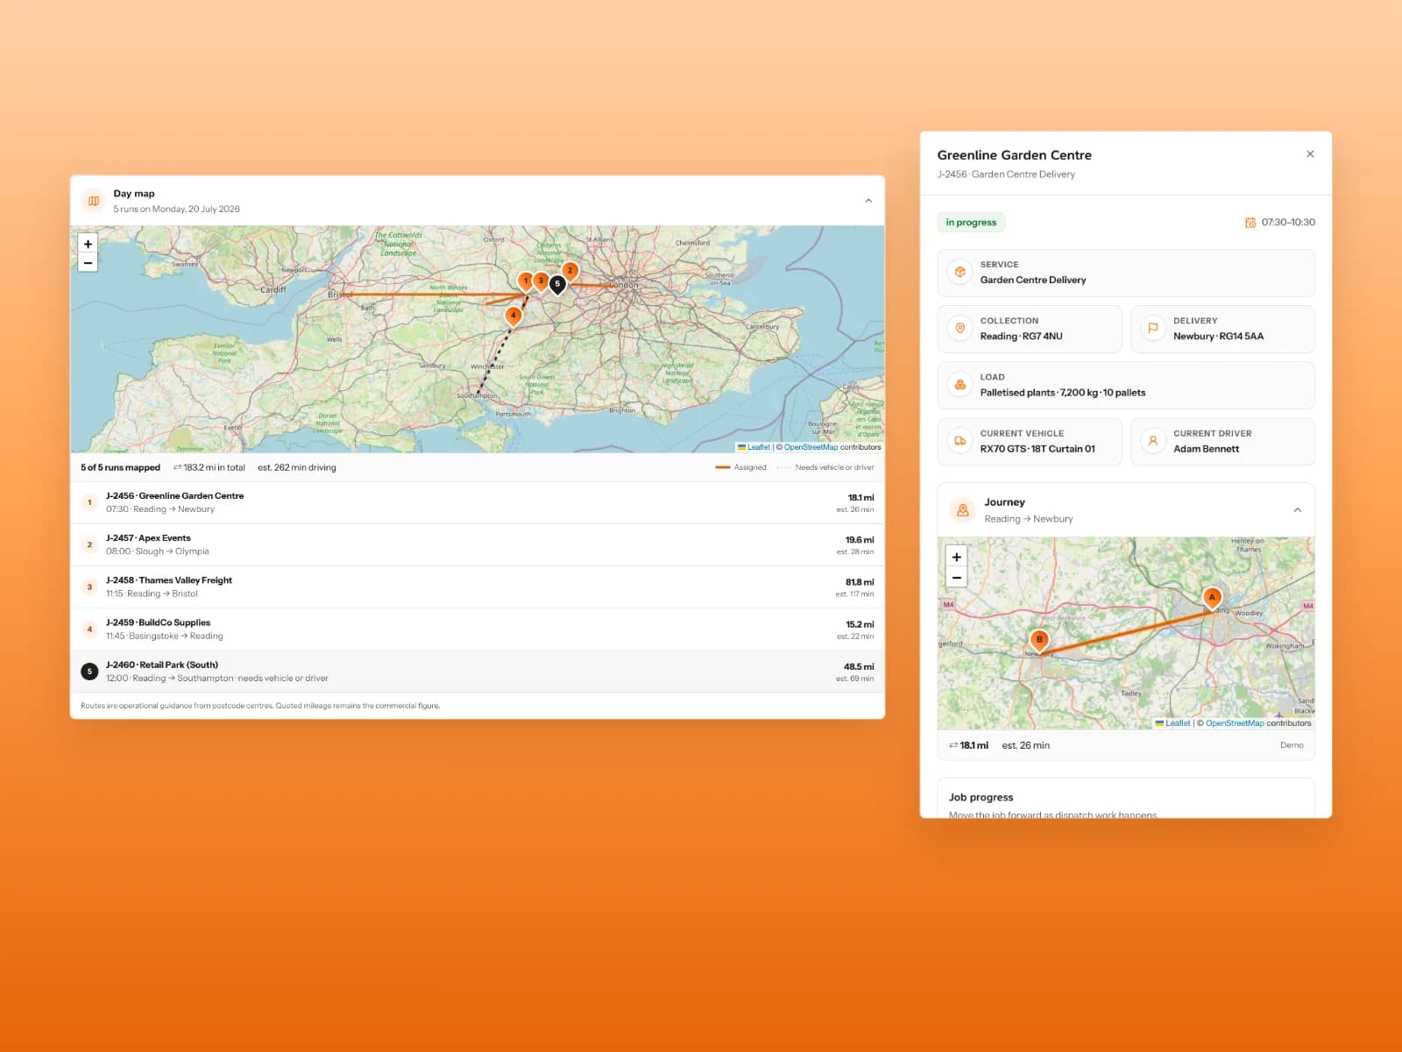Select run J-2460 Retail Park (South)
Viewport: 1402px width, 1052px height.
[478, 672]
